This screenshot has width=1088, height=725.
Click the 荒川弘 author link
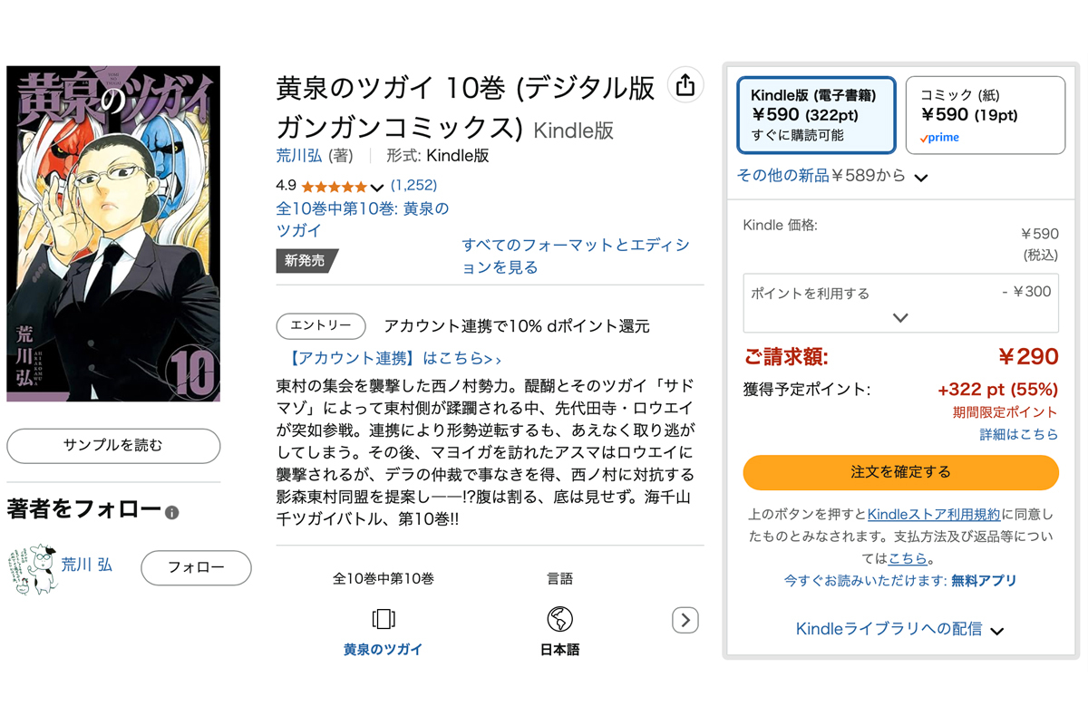click(x=298, y=155)
